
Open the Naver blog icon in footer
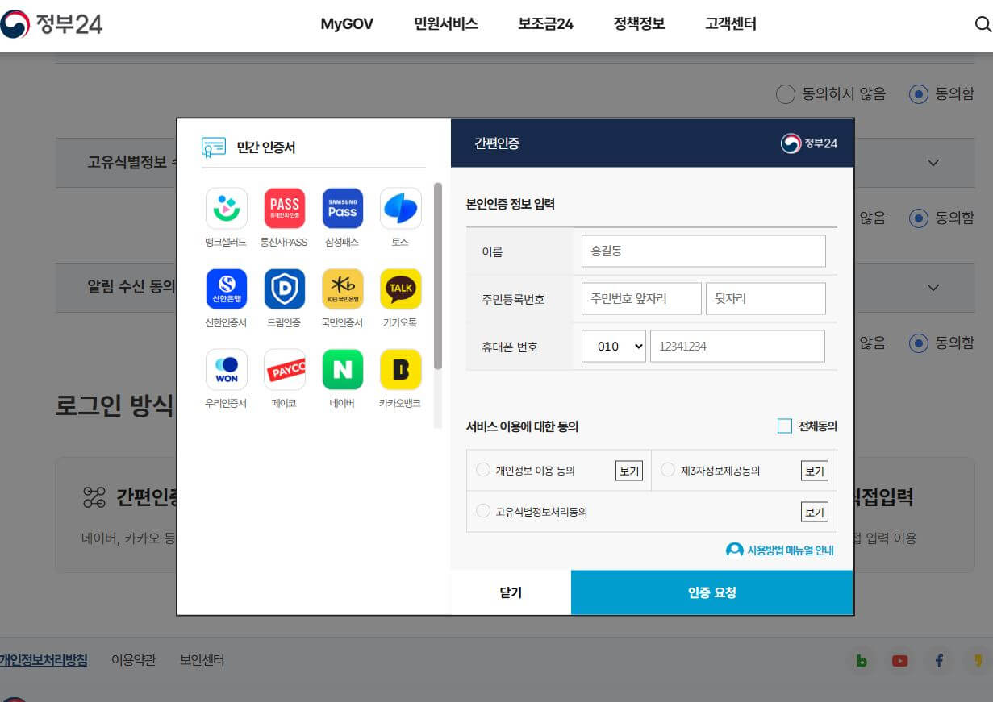coord(862,661)
